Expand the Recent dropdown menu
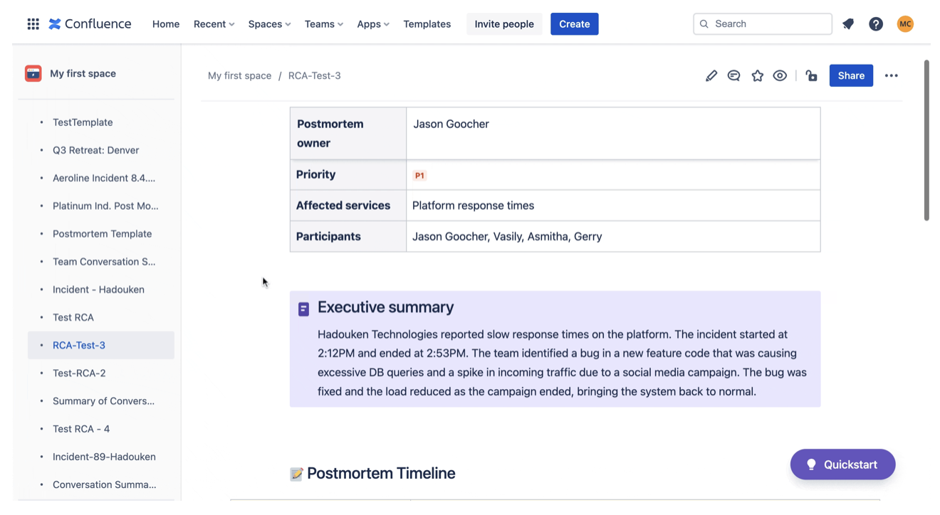940x515 pixels. coord(214,24)
